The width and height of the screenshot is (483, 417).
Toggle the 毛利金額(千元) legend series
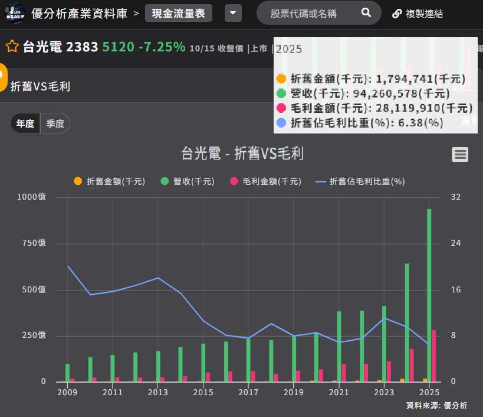point(265,181)
